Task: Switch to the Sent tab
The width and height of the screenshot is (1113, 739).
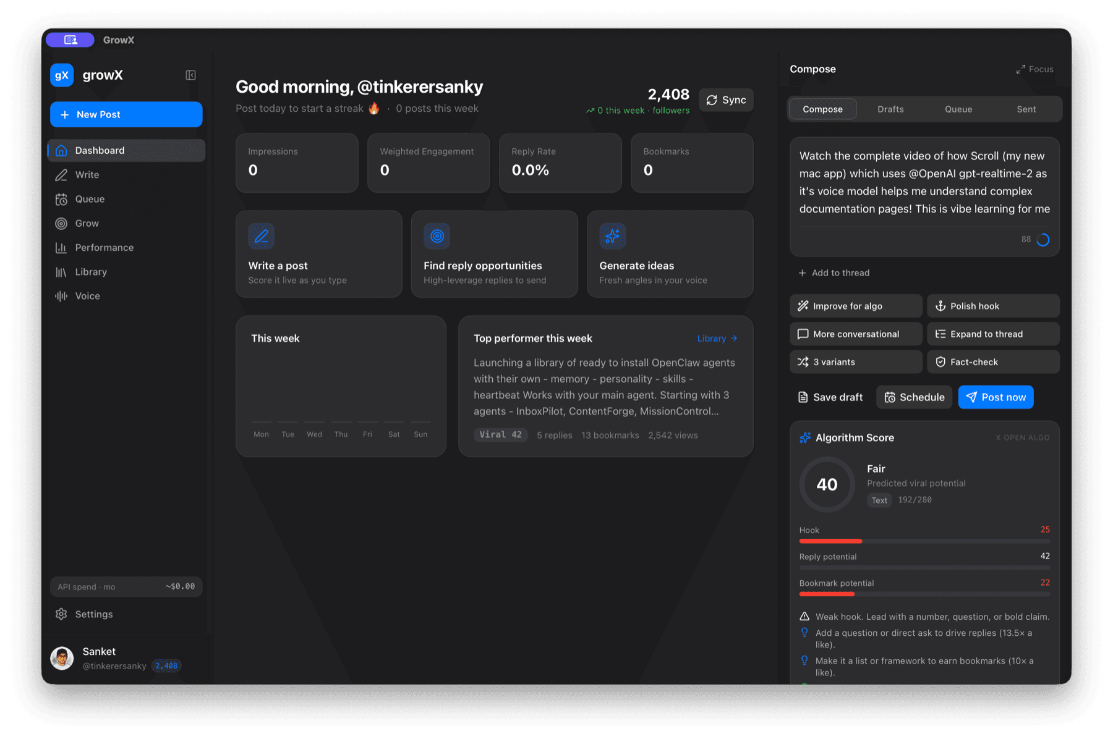Action: [x=1026, y=109]
